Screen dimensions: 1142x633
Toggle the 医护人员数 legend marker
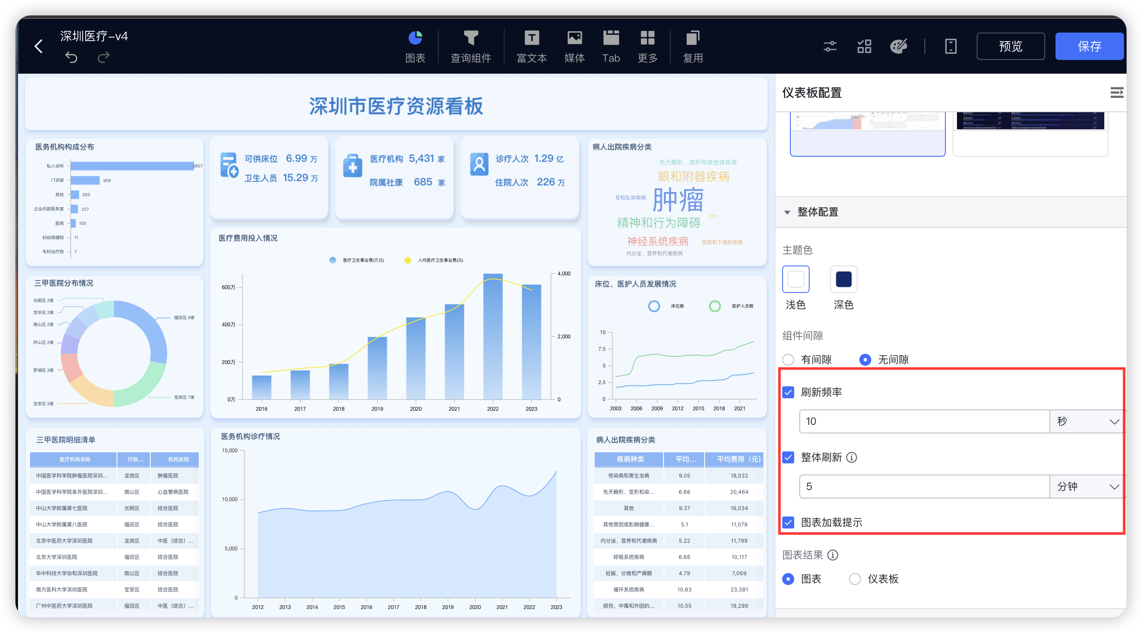[714, 306]
